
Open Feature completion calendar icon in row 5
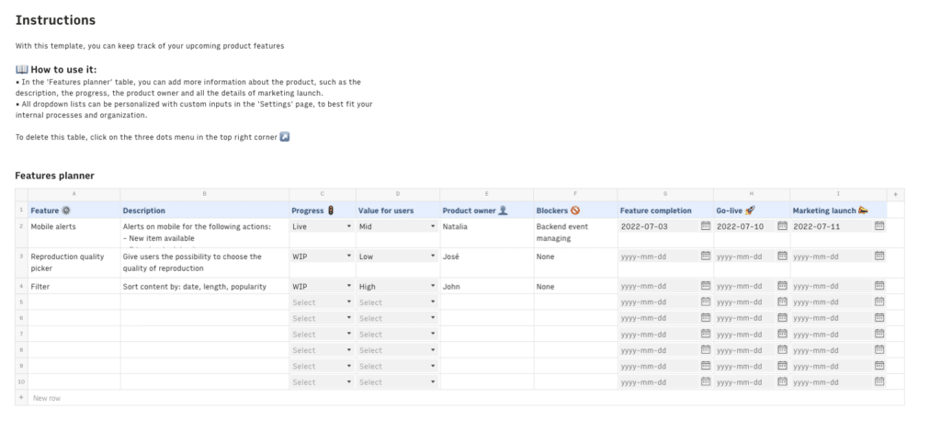[x=705, y=302]
